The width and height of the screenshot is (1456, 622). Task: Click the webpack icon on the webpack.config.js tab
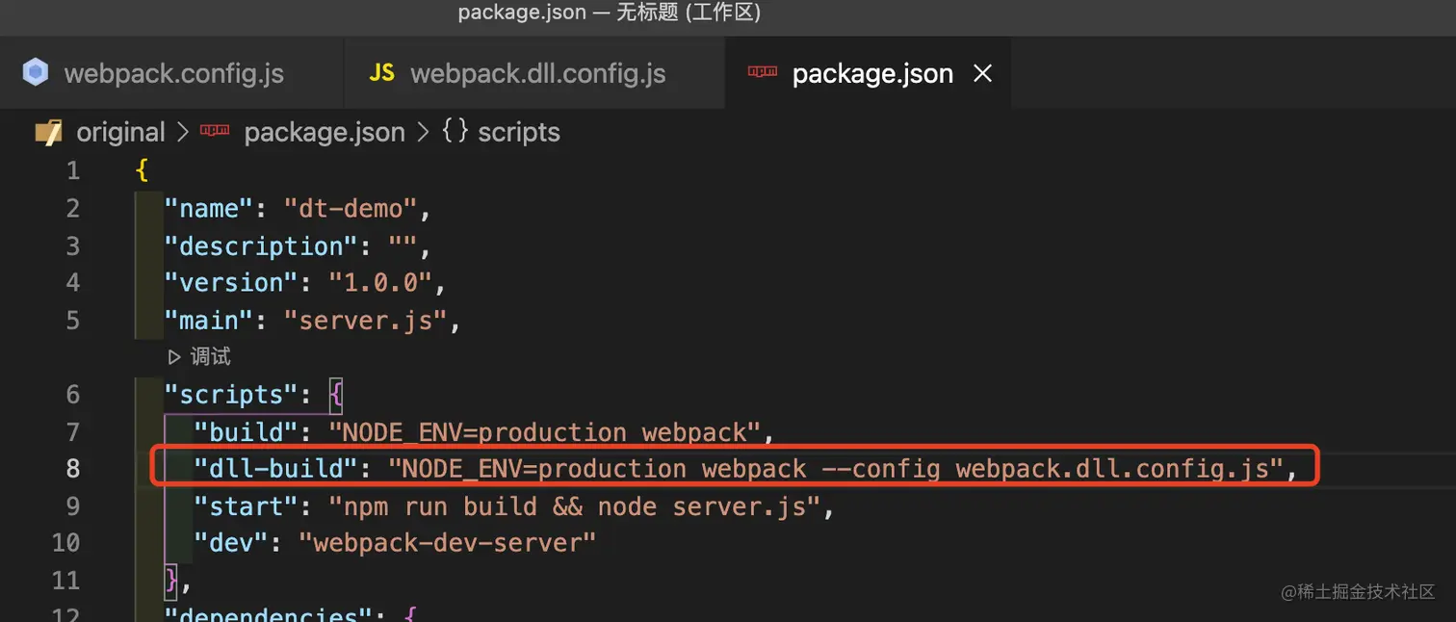pos(36,73)
